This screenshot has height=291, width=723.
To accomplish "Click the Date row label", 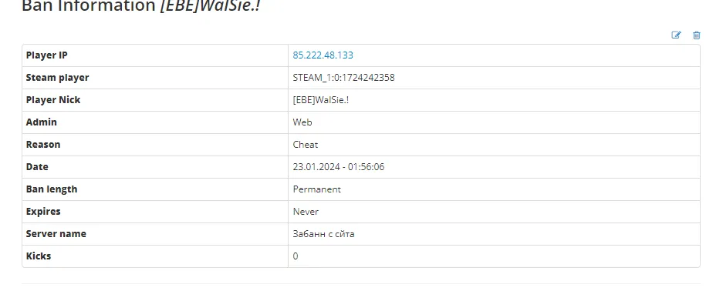I will pos(37,167).
